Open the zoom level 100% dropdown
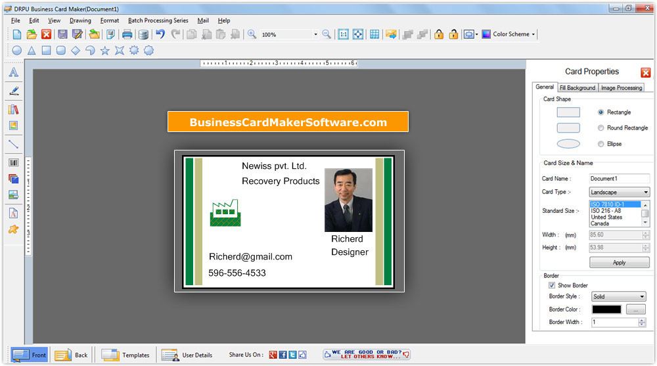Screen dimensions: 657x366 (x=315, y=35)
